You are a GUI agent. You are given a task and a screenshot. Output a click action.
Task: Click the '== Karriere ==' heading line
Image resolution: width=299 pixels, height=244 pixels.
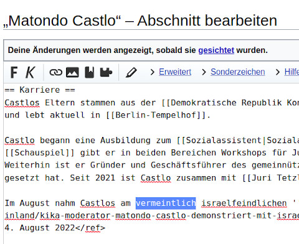[x=40, y=90]
